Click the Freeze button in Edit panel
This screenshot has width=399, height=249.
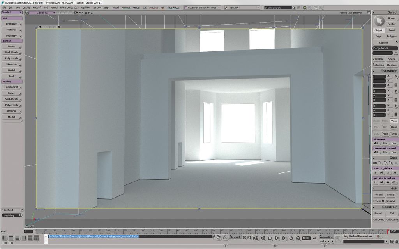(x=378, y=195)
